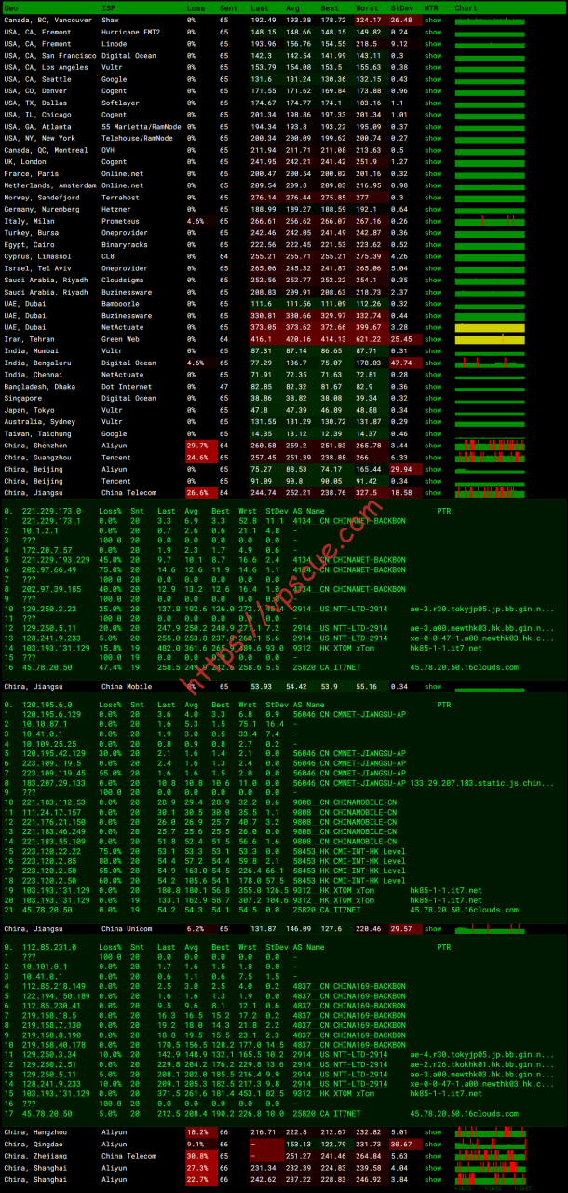Click show for Germany Nuremberg Hetzner
The height and width of the screenshot is (1193, 568).
click(x=433, y=209)
